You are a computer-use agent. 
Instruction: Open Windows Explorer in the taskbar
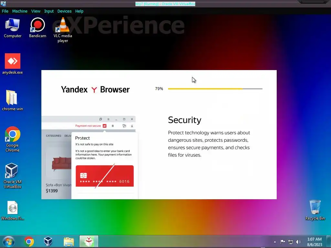69,242
